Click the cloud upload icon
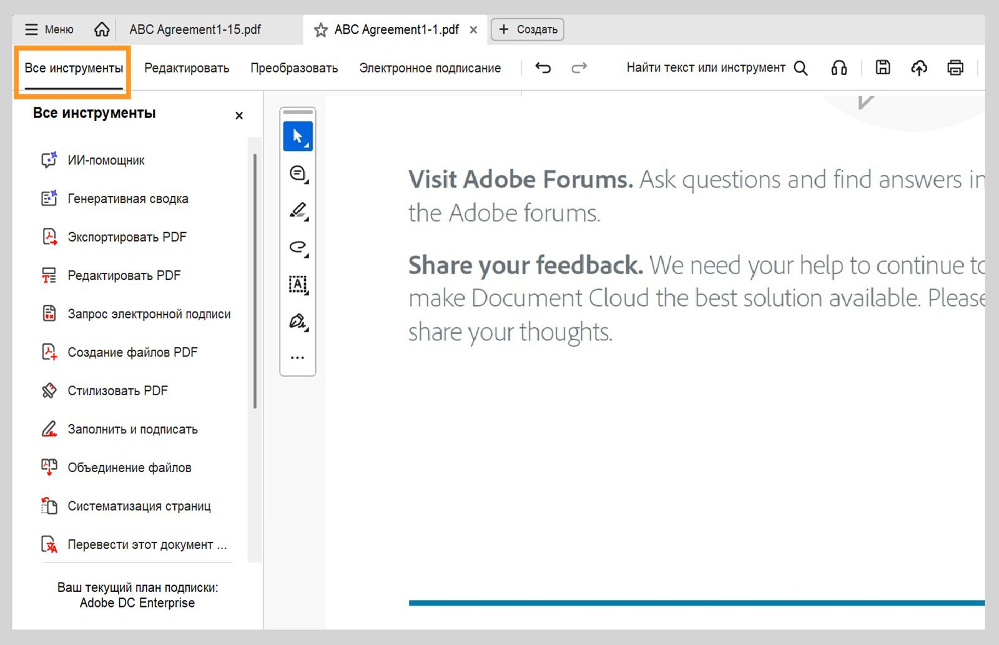Viewport: 999px width, 645px height. [x=918, y=67]
